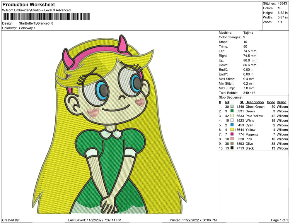
Task: Click the width value '5.87 in'
Action: click(x=283, y=17)
